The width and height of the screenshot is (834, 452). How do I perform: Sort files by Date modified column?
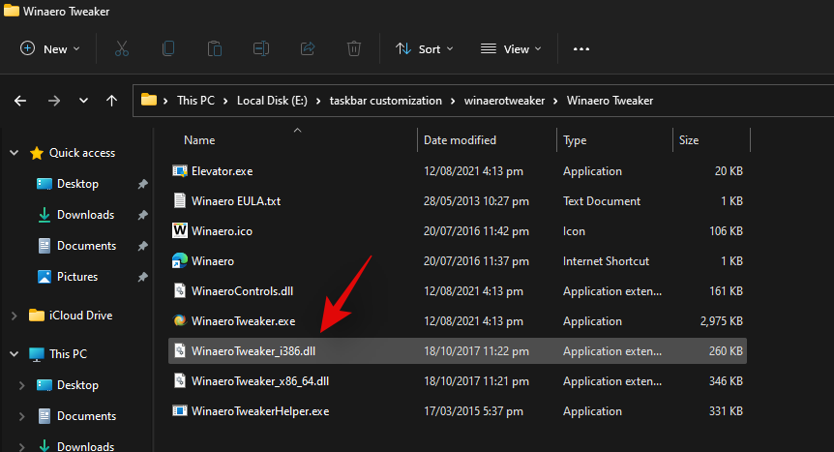(460, 140)
